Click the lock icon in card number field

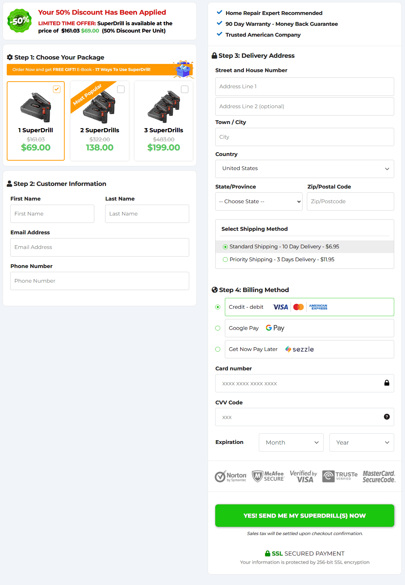pos(387,383)
